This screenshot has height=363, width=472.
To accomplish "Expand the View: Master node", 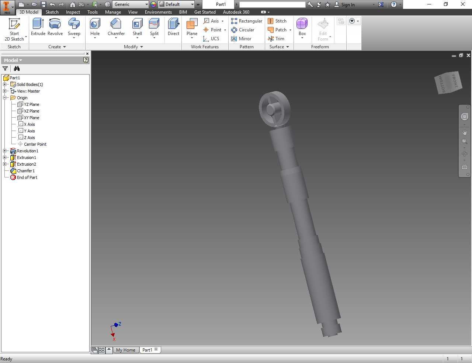I will [5, 91].
